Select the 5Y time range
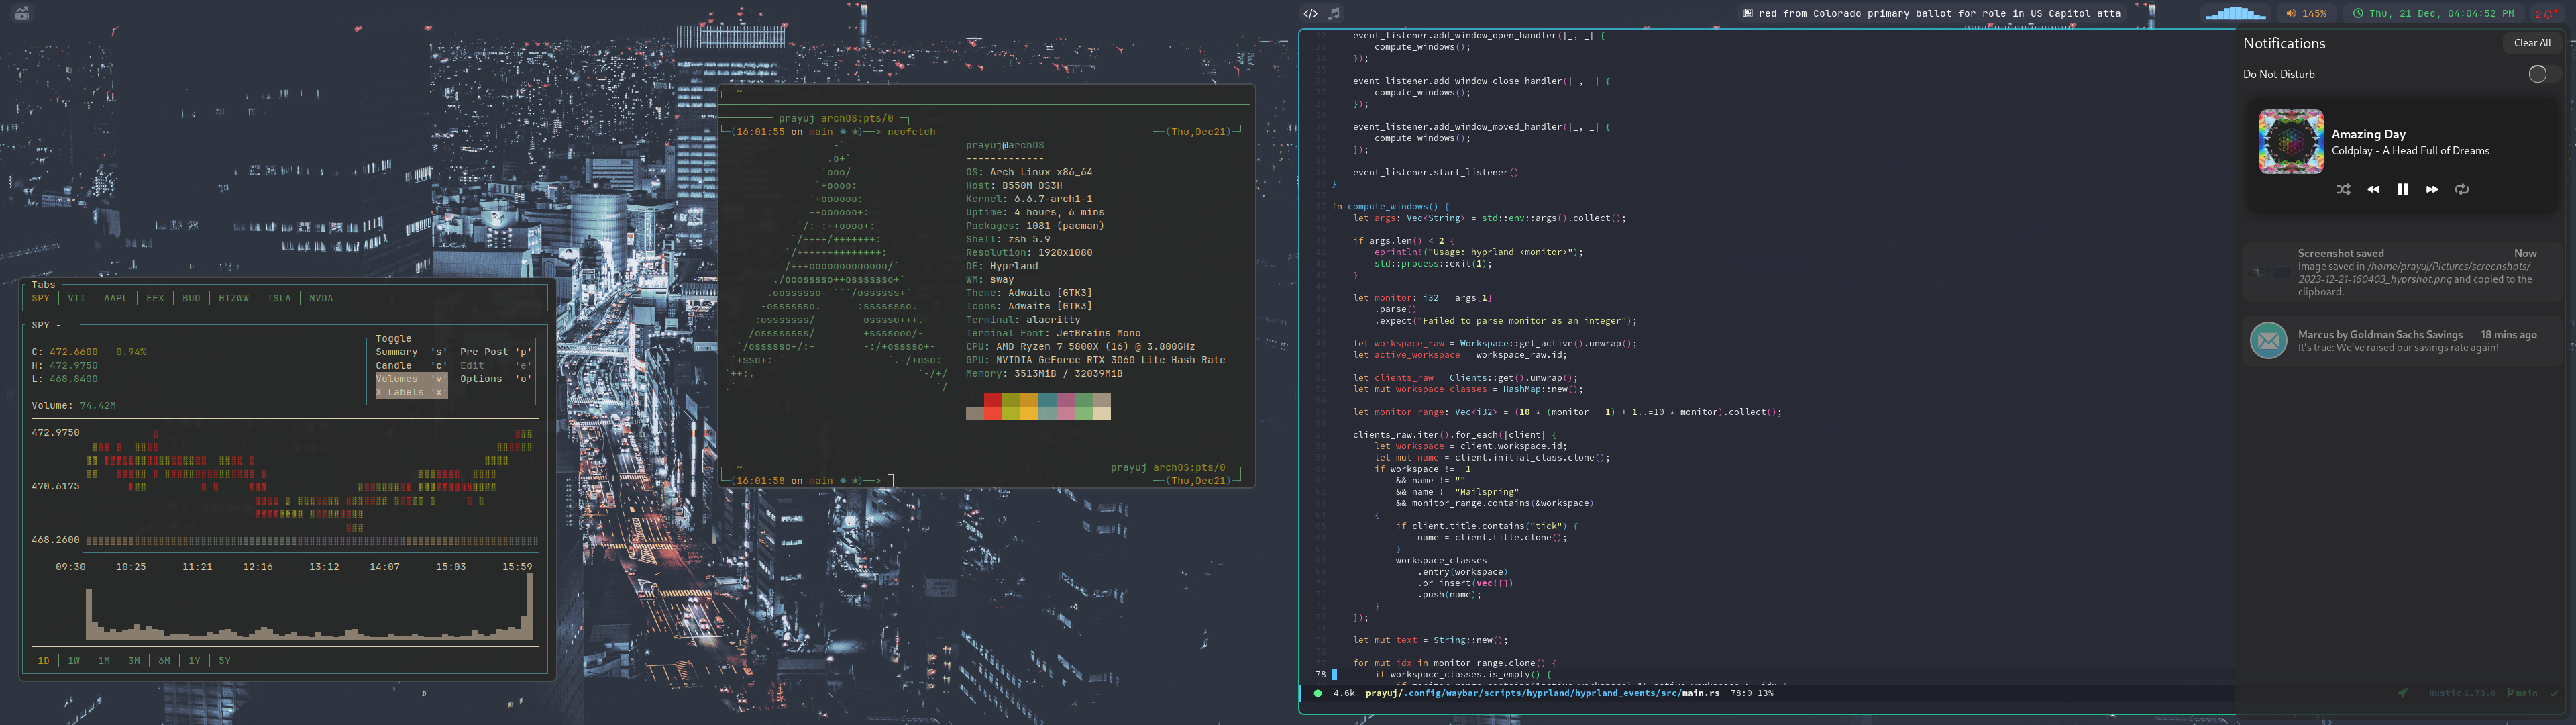Image resolution: width=2576 pixels, height=725 pixels. pos(225,661)
